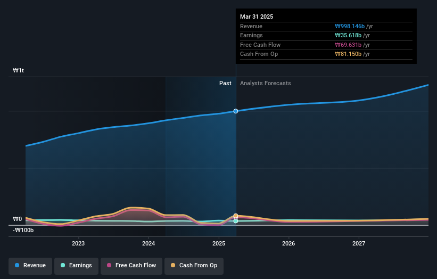Toggle the Earnings series legend button
This screenshot has height=279, width=437.
click(76, 266)
